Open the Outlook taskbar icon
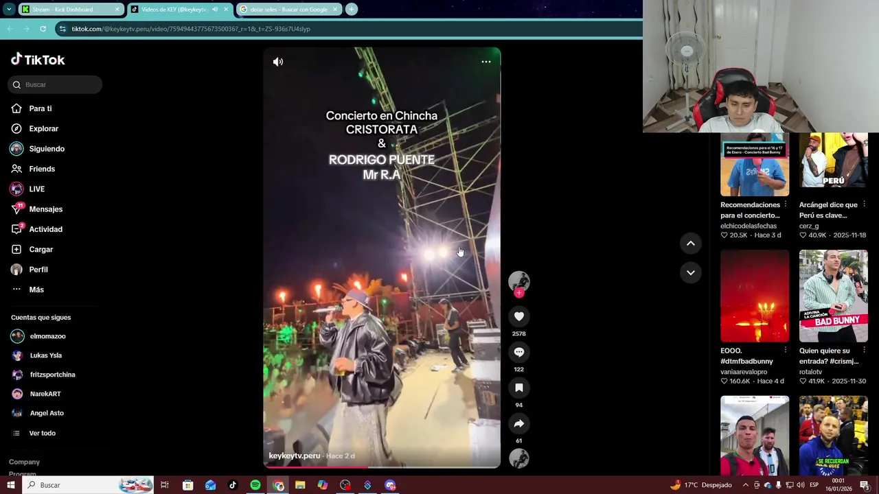 (210, 485)
